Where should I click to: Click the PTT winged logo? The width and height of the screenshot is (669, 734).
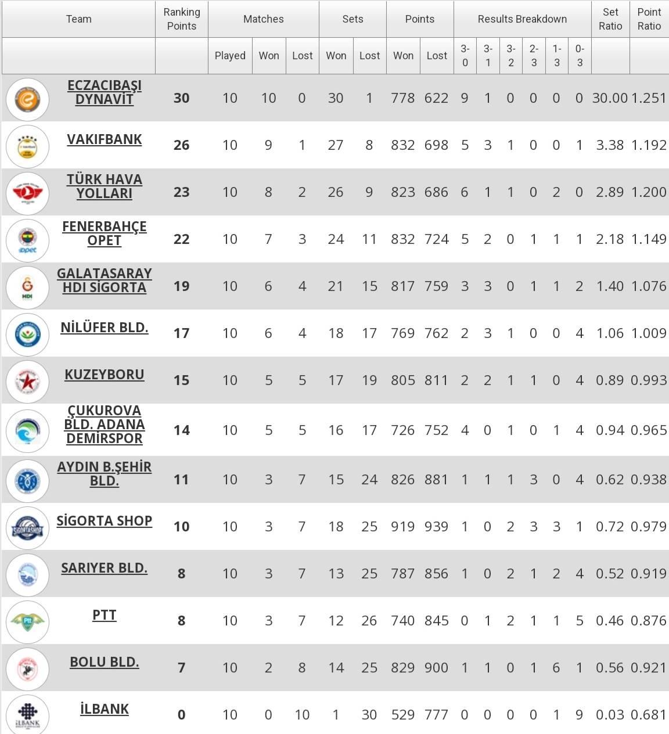(x=27, y=622)
